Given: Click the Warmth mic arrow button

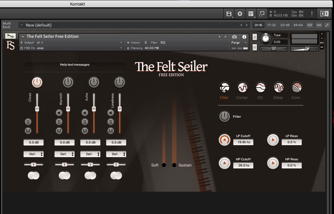Looking at the screenshot, I should (59, 112).
